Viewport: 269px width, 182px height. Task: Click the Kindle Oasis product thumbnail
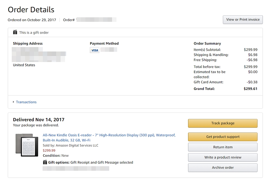click(27, 145)
